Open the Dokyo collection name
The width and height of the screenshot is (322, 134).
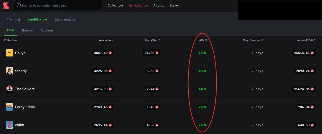pyautogui.click(x=20, y=53)
